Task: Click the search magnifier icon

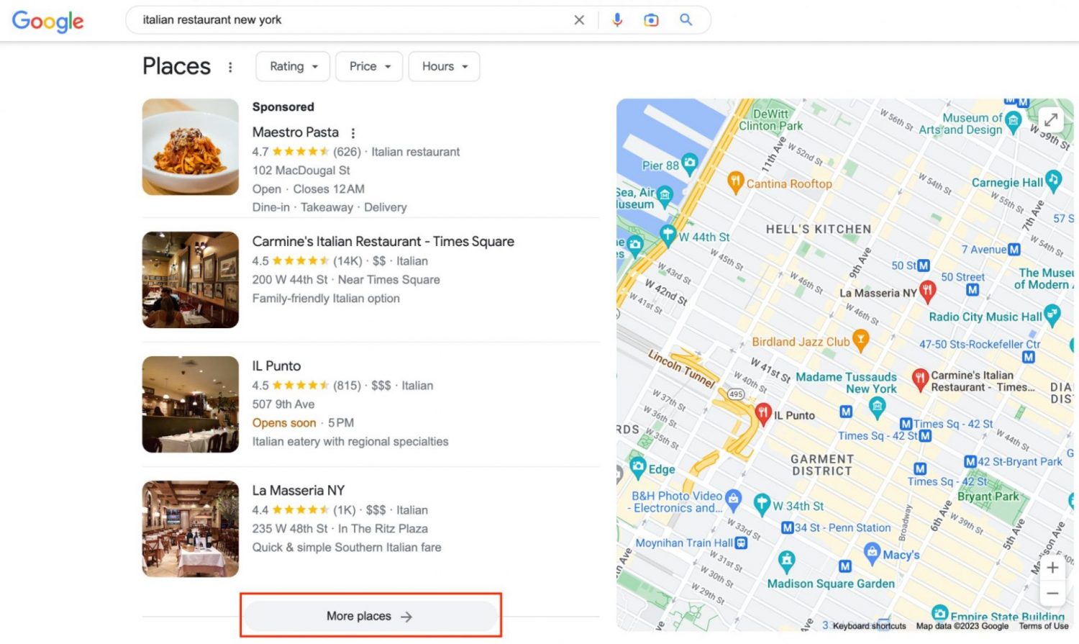Action: point(685,19)
